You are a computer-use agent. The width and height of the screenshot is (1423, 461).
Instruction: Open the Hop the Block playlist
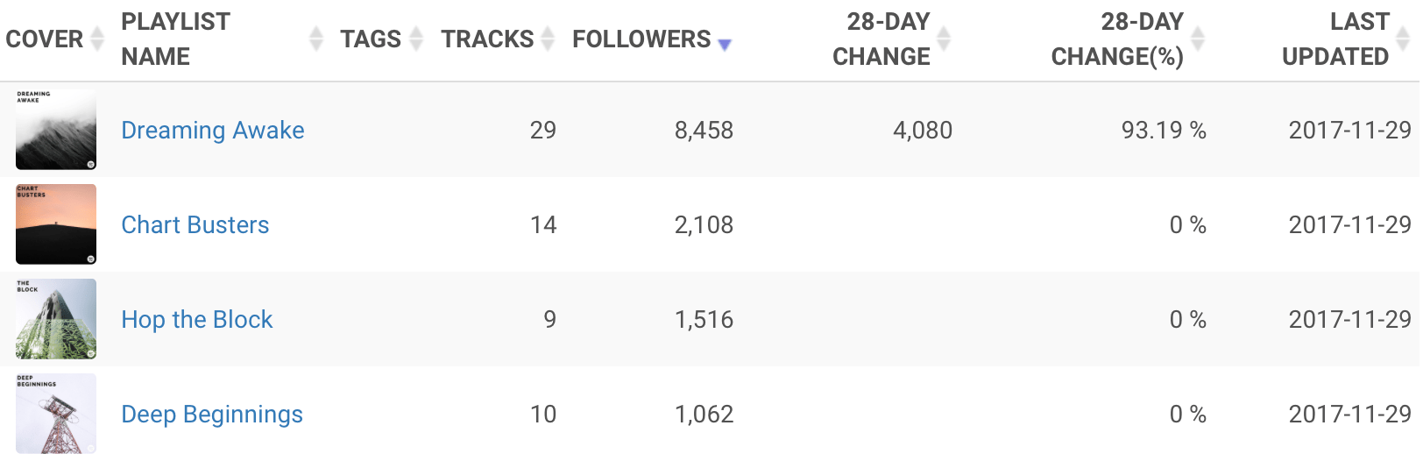[197, 320]
